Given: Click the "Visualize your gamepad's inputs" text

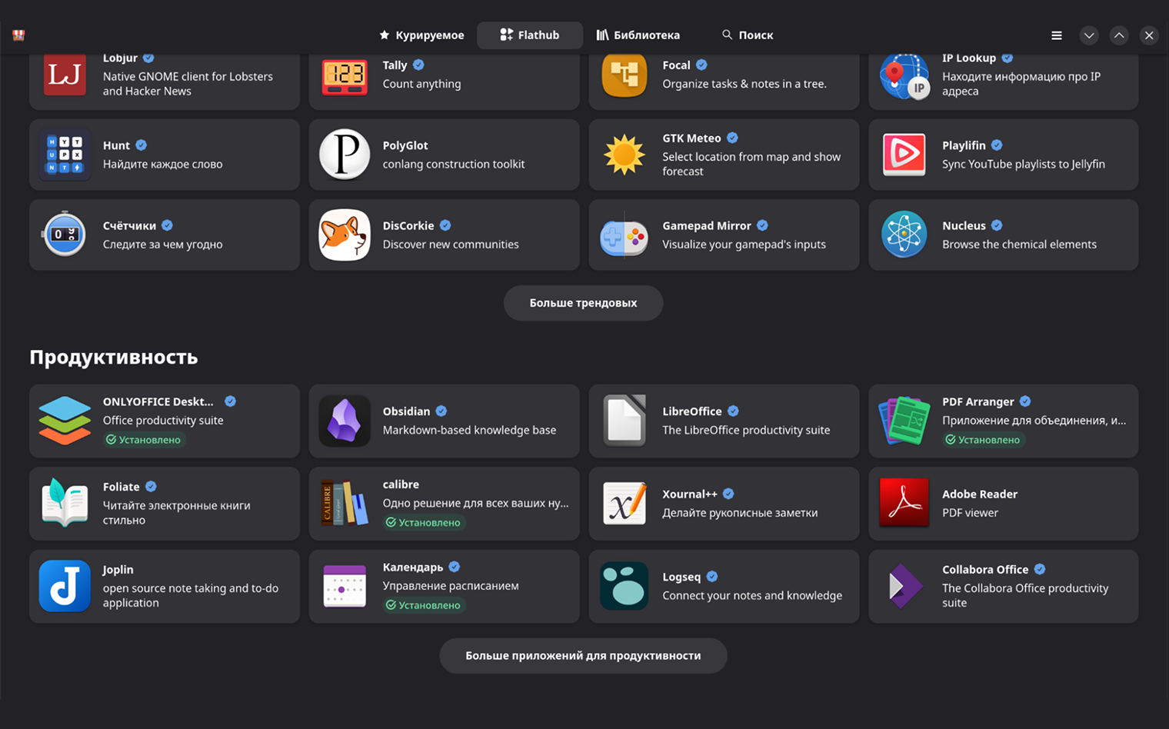Looking at the screenshot, I should 744,245.
